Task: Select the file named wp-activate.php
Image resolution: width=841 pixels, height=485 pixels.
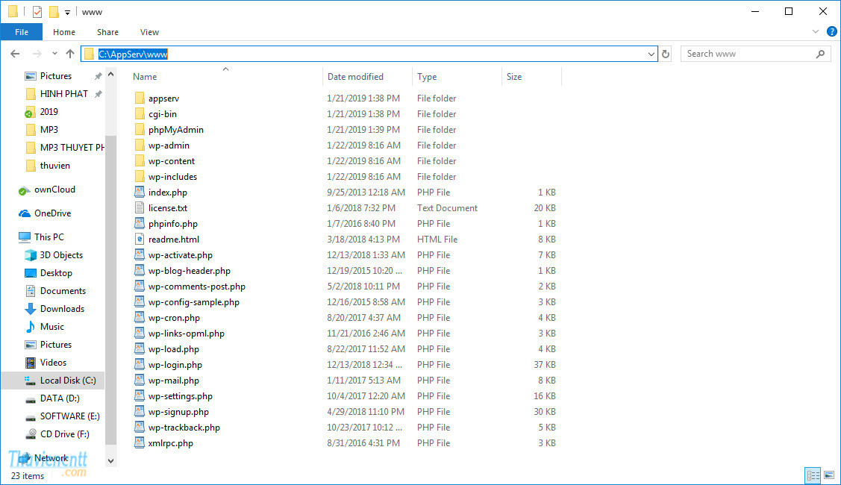Action: (x=181, y=255)
